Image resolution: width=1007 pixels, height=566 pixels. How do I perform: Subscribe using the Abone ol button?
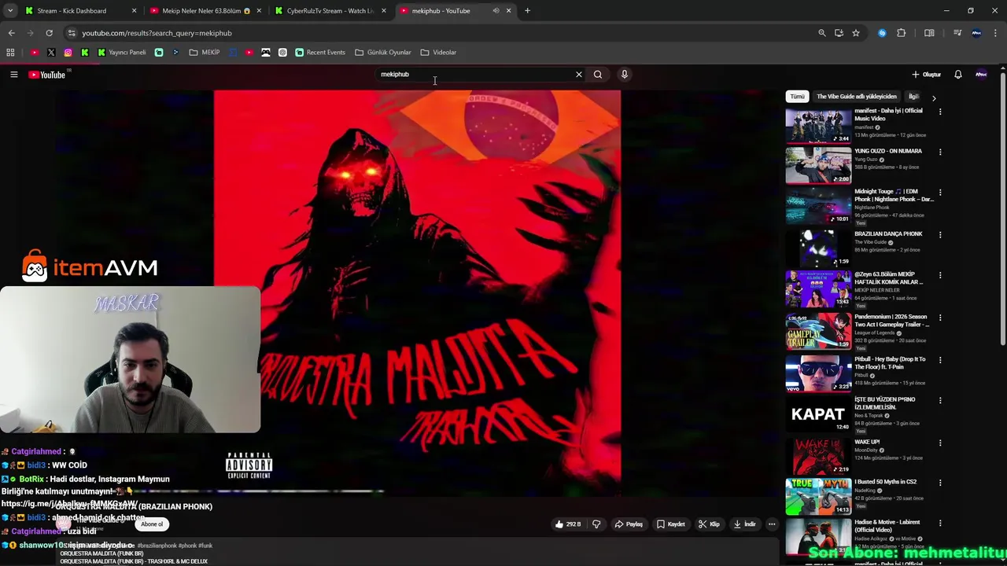tap(152, 524)
